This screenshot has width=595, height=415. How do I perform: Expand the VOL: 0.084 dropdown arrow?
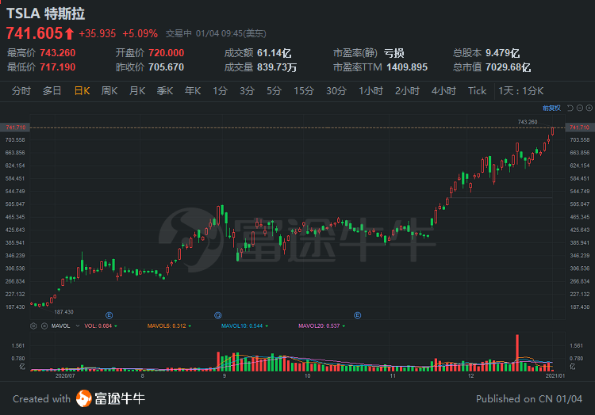tap(116, 326)
